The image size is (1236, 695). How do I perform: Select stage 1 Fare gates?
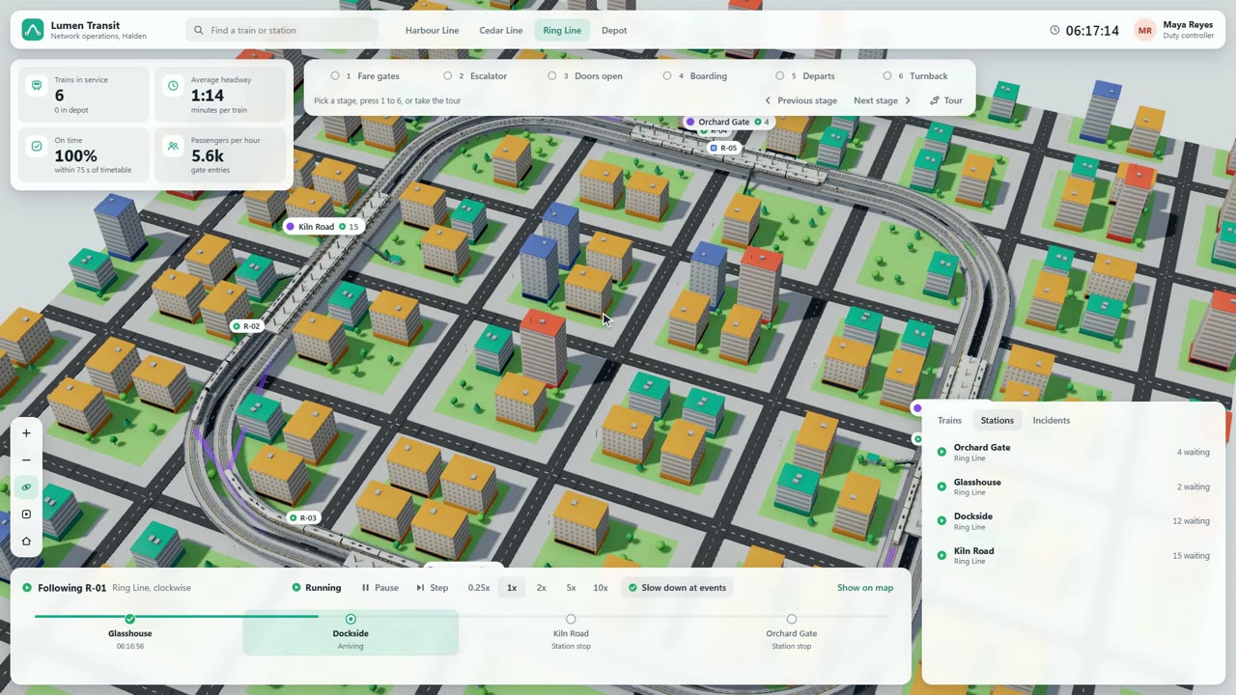coord(365,76)
